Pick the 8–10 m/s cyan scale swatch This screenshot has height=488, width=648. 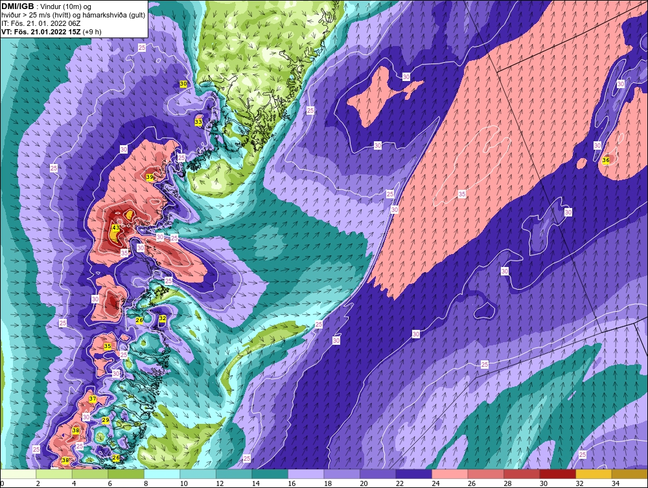pos(162,474)
